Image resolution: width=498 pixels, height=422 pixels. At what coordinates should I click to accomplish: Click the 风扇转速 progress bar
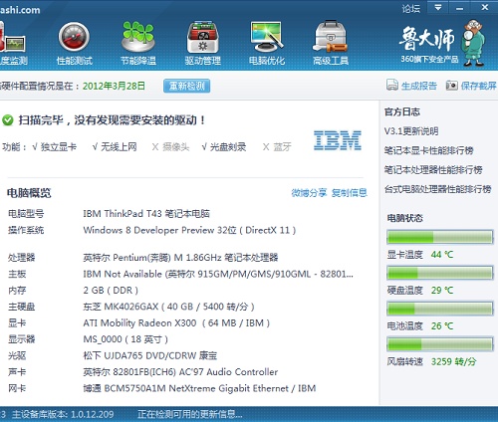pos(440,344)
